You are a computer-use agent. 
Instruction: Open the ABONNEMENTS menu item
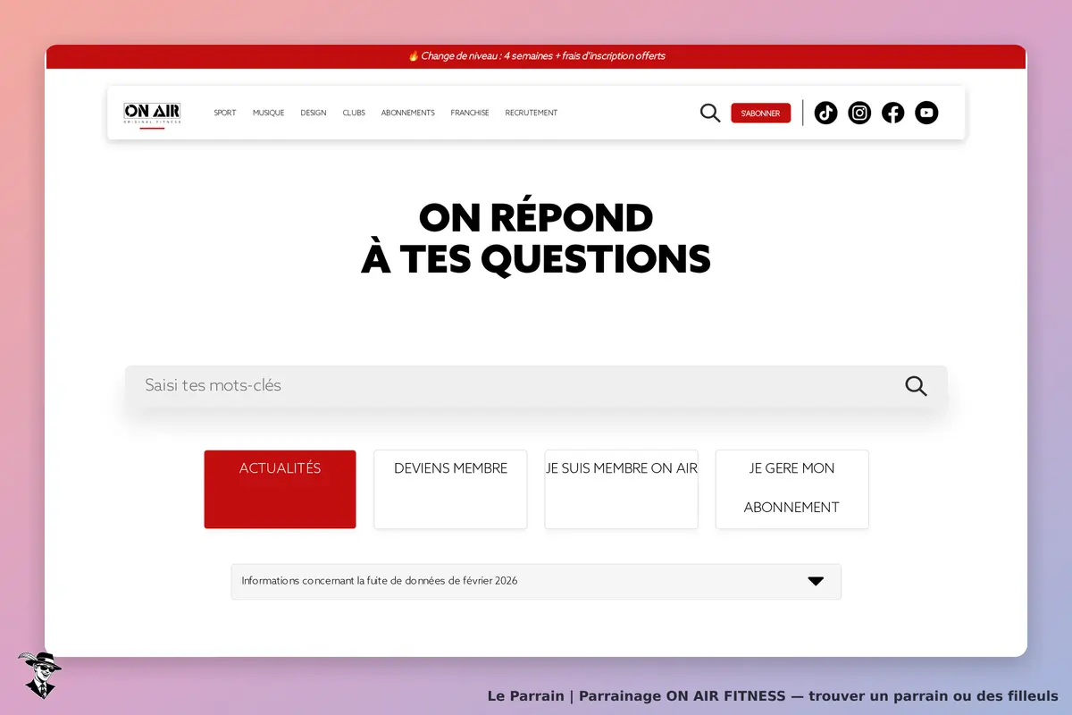click(x=407, y=113)
